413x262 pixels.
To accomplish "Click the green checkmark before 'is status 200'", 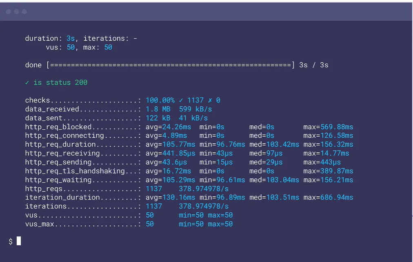I will pyautogui.click(x=26, y=82).
